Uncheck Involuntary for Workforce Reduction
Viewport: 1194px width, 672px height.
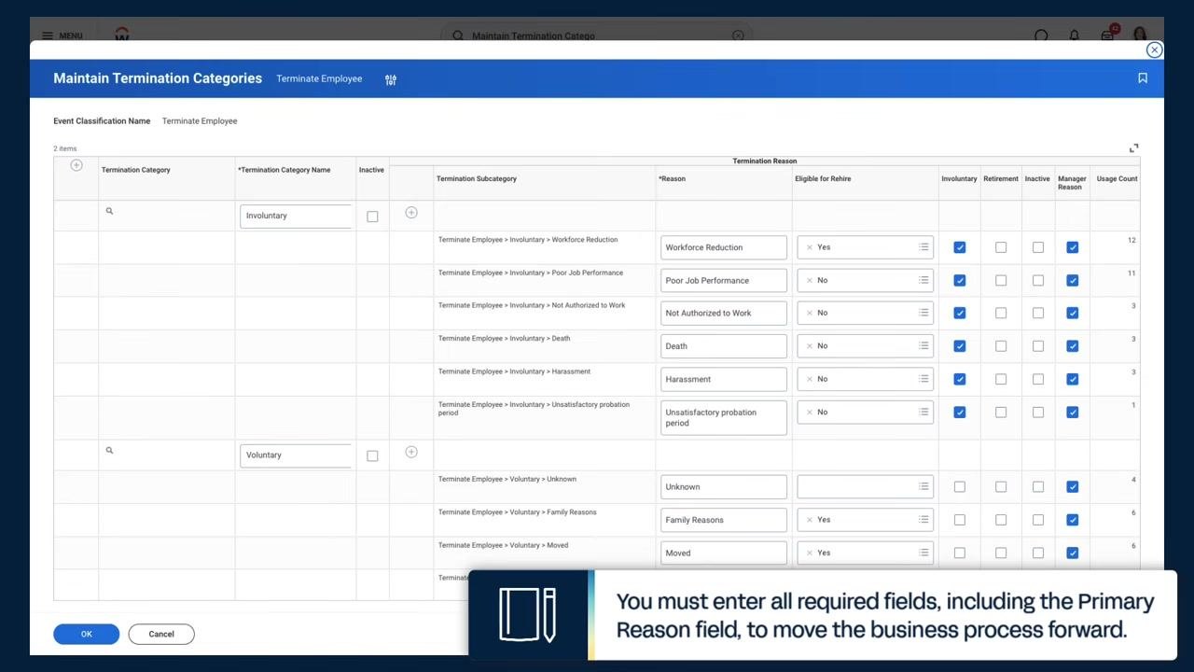(960, 247)
